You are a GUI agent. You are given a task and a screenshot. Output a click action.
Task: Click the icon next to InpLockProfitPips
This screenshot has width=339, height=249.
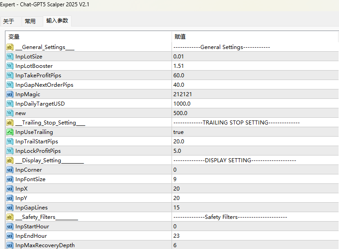pos(10,151)
